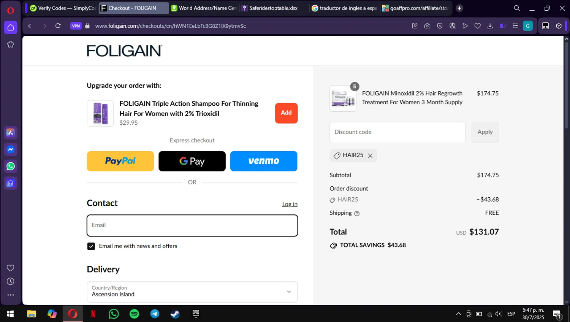Image resolution: width=570 pixels, height=322 pixels.
Task: Open Country/Region dropdown
Action: pyautogui.click(x=192, y=292)
